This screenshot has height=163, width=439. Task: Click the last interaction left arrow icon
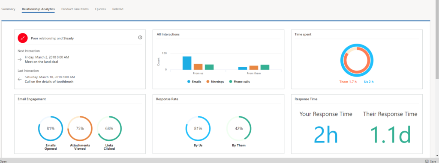pos(20,79)
